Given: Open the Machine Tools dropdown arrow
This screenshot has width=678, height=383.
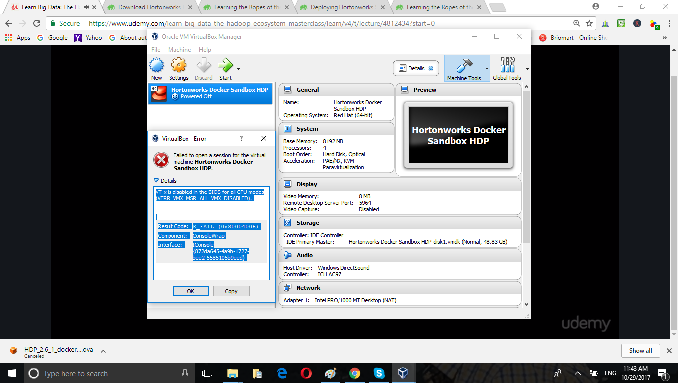Looking at the screenshot, I should [x=487, y=69].
